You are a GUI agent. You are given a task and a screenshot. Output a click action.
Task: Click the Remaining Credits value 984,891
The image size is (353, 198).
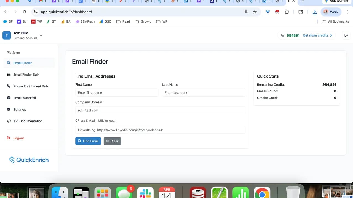point(329,85)
